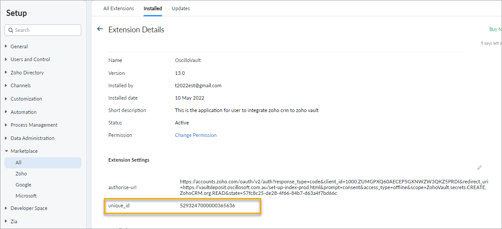502x229 pixels.
Task: Collapse the Marketplace section
Action: 6,151
